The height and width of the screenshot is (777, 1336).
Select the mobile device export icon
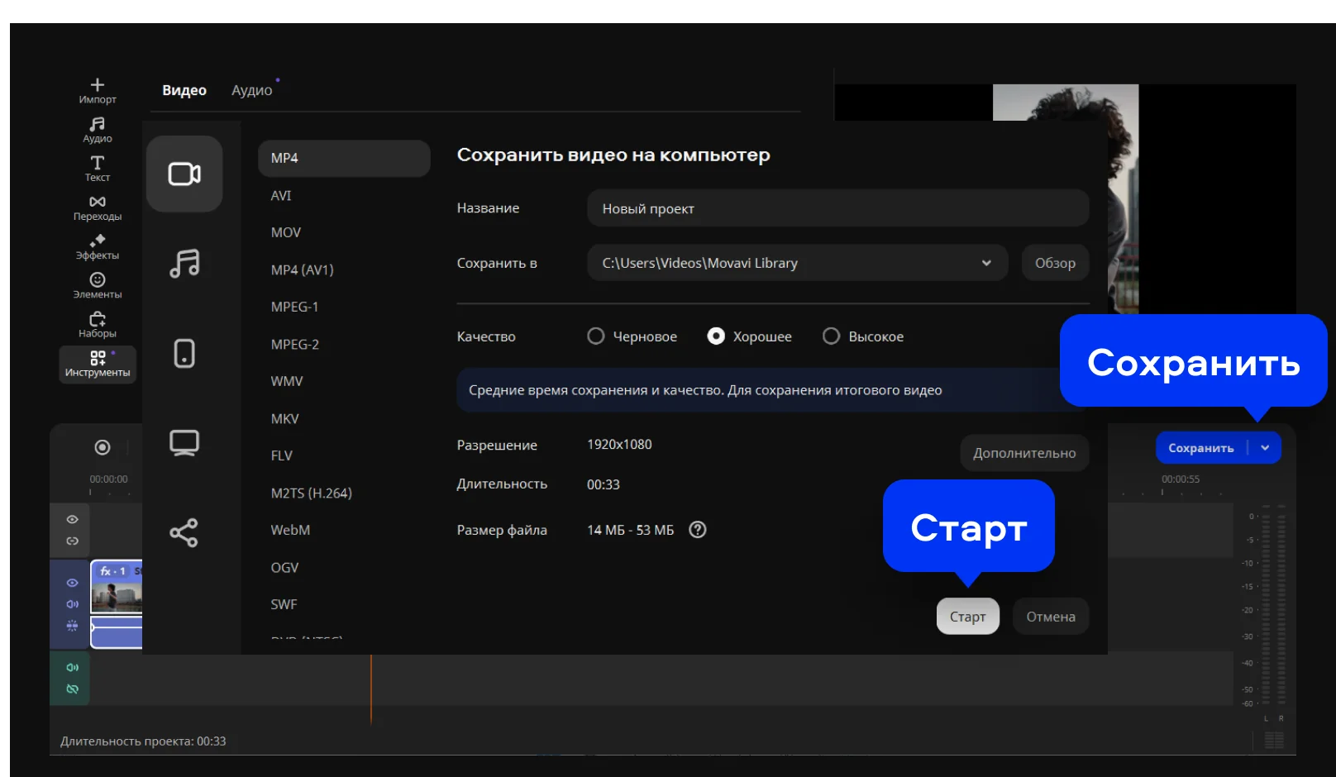click(184, 353)
